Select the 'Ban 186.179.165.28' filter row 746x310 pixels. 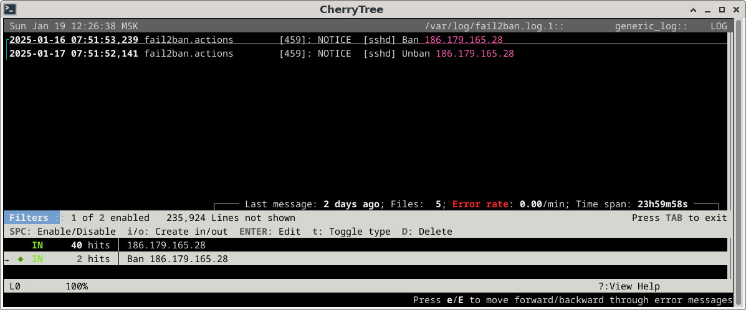178,259
